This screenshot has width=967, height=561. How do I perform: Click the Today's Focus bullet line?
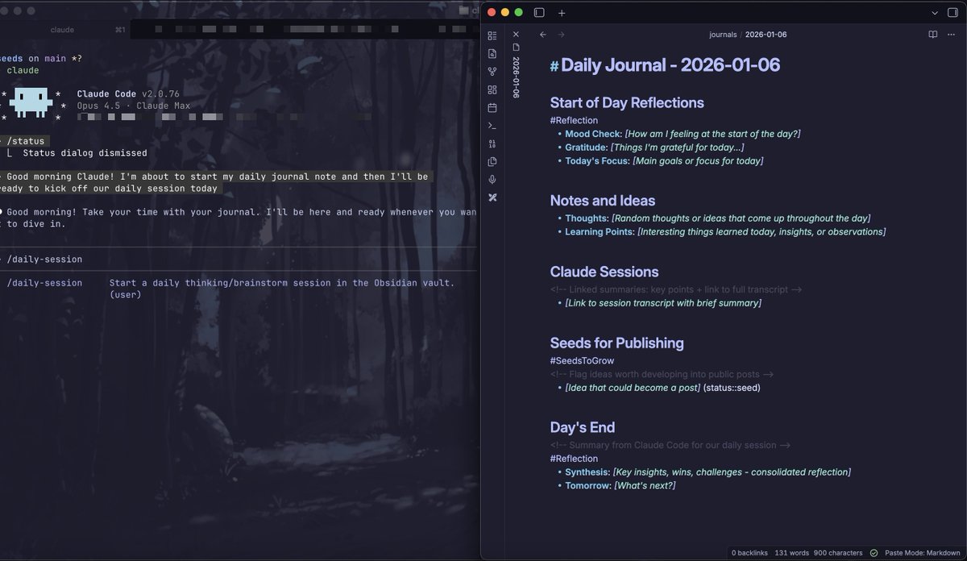(x=664, y=160)
